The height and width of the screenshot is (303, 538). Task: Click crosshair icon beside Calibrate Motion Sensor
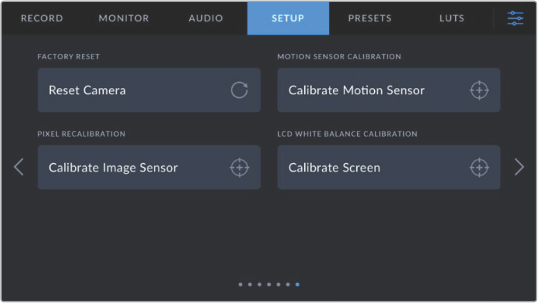pos(479,90)
